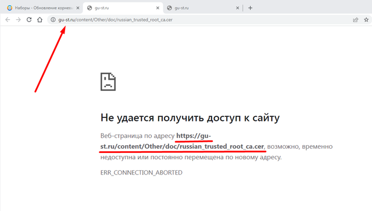Switch to the last gu-st.ru tab
The width and height of the screenshot is (372, 211).
(x=203, y=8)
